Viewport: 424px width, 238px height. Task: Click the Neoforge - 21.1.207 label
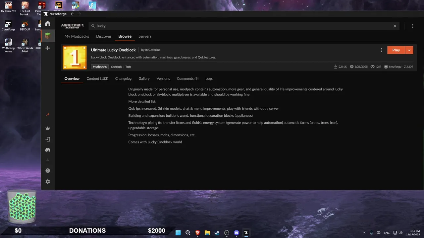coord(399,67)
